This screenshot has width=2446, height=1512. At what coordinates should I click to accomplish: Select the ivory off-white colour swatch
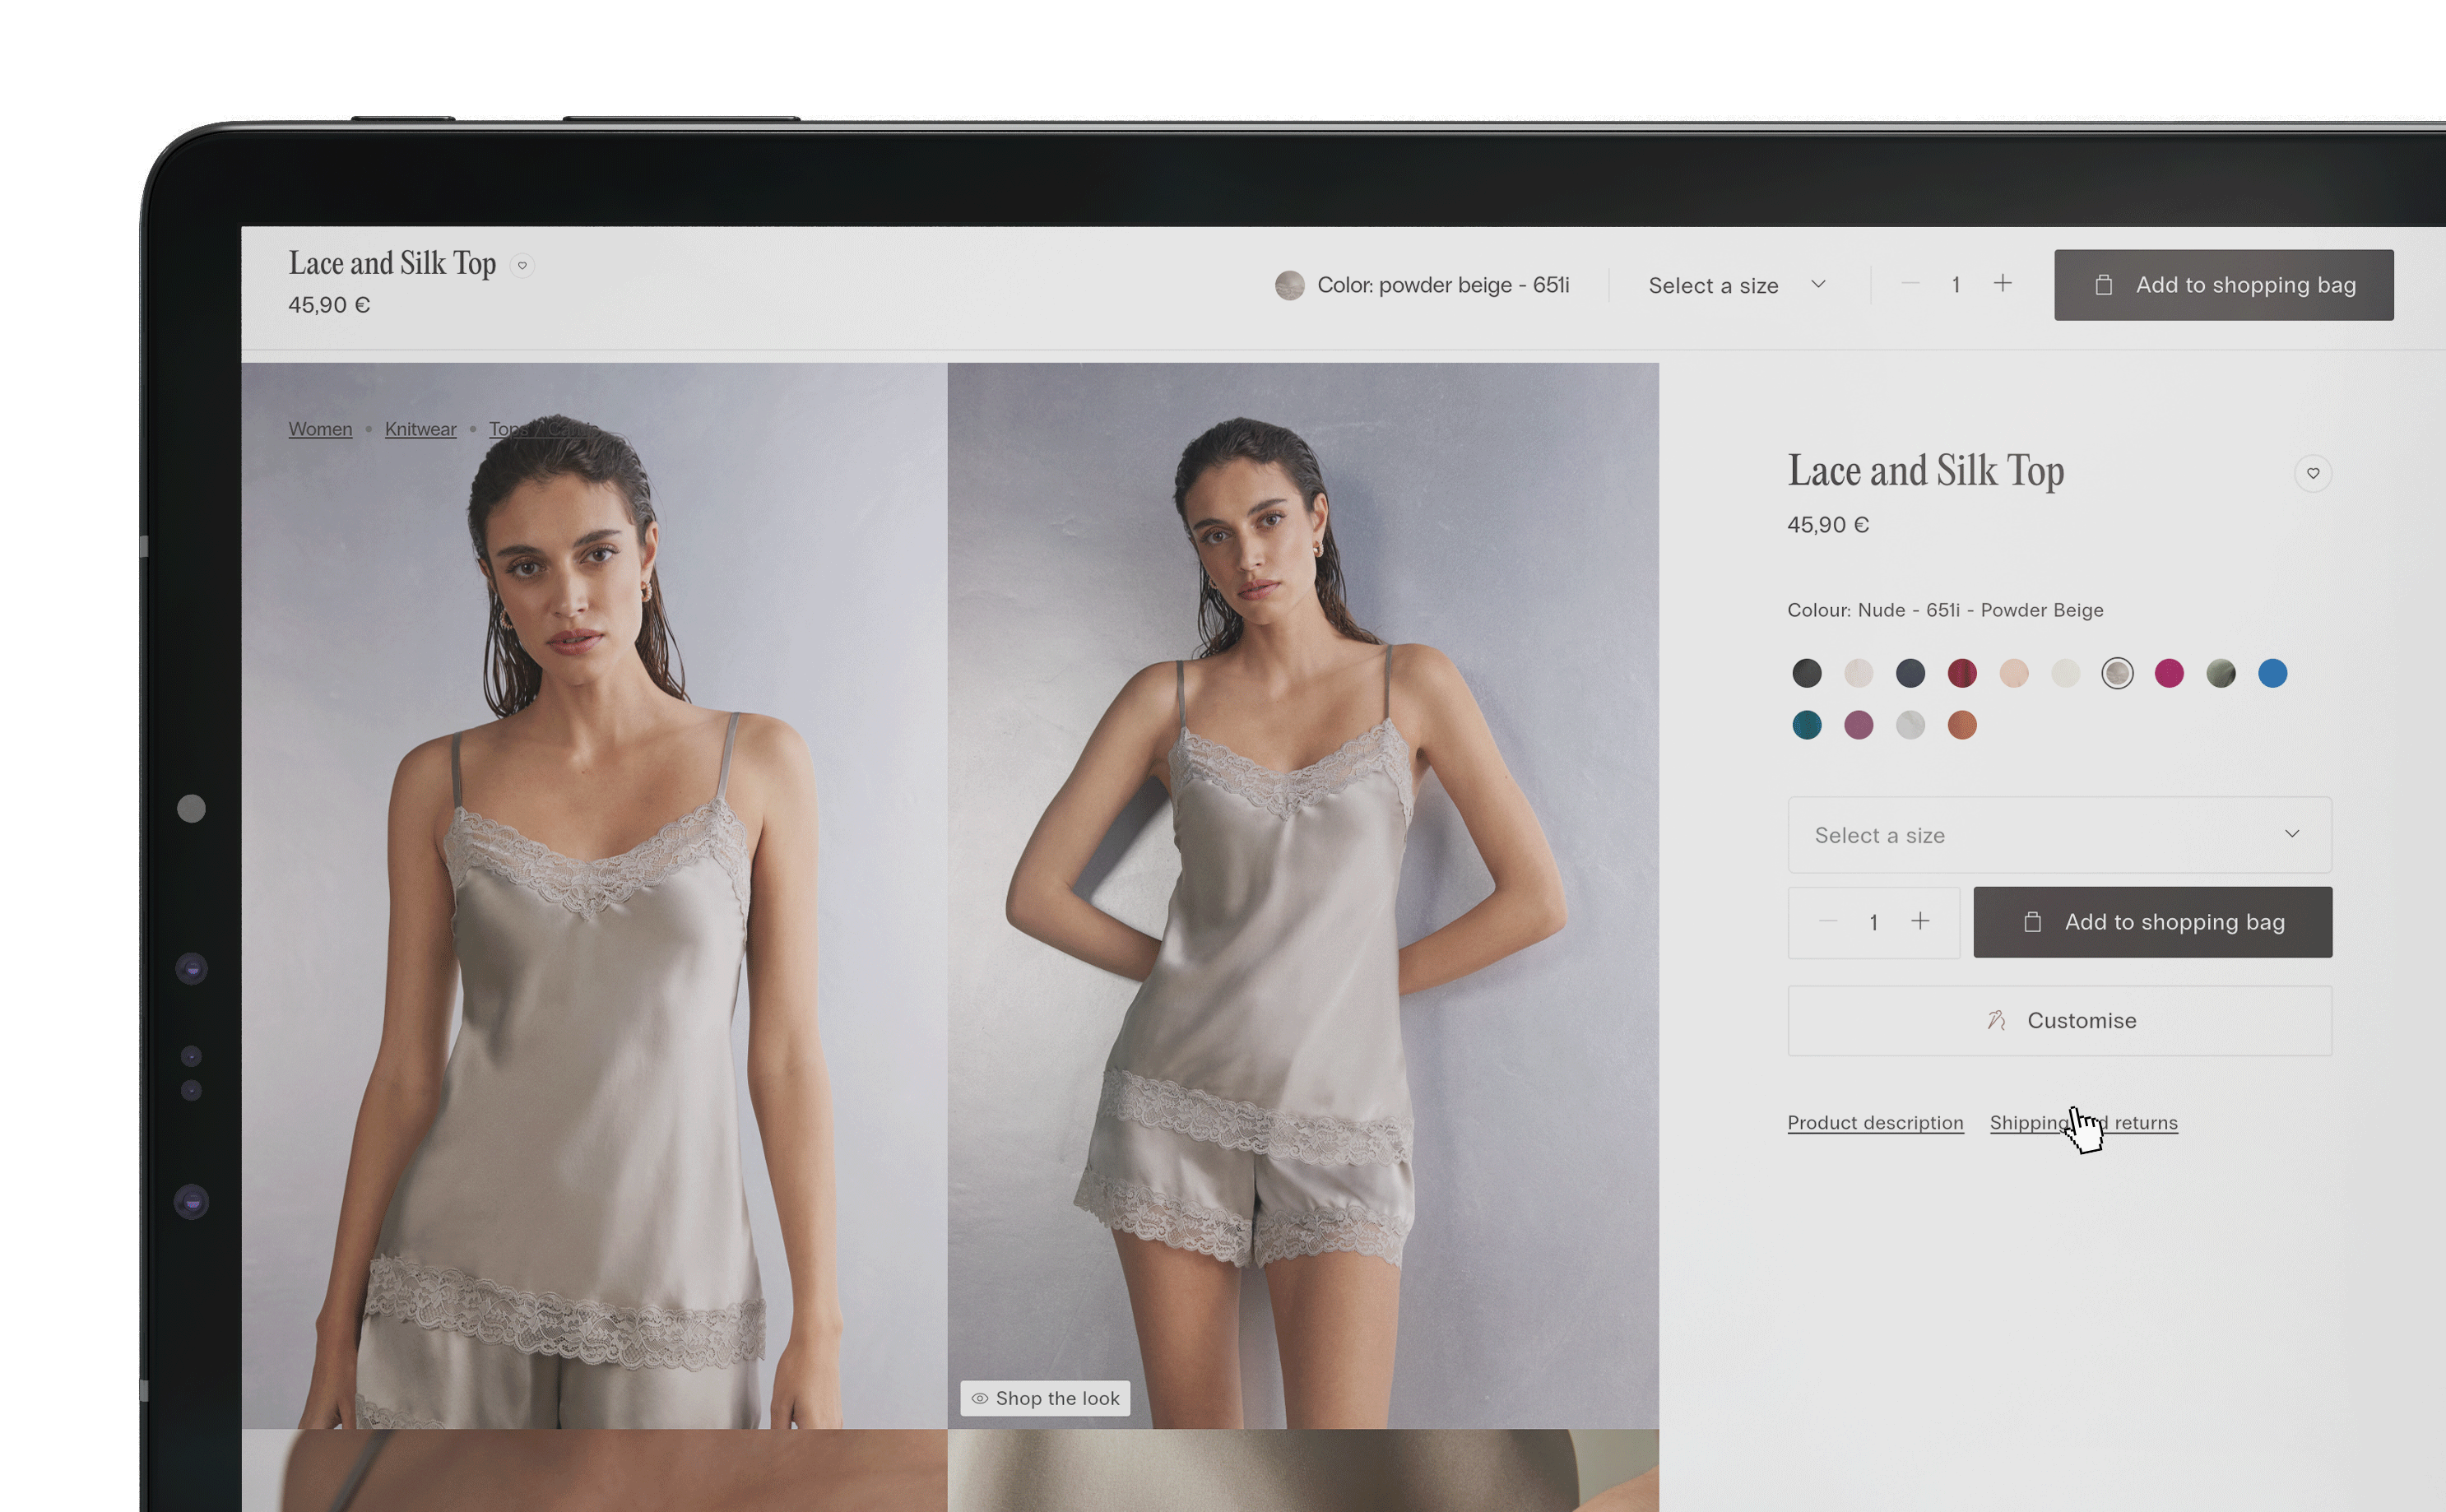pos(2065,673)
